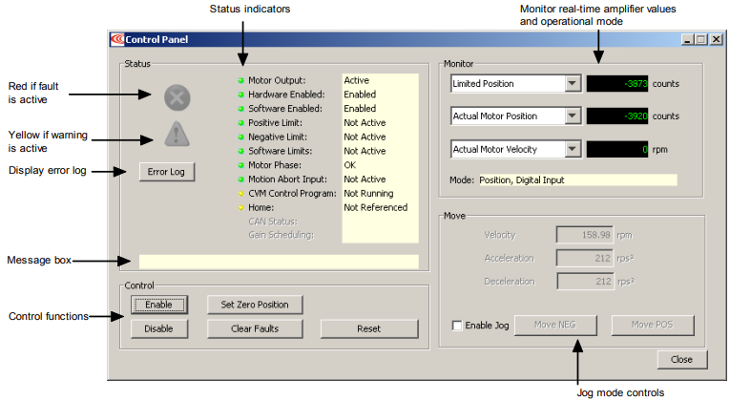Click the Motion Abort Input status light
730x401 pixels.
(x=241, y=179)
